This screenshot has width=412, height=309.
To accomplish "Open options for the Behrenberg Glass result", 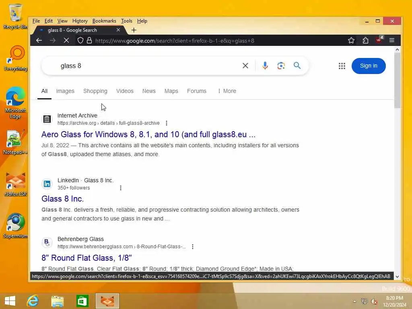I will click(193, 247).
